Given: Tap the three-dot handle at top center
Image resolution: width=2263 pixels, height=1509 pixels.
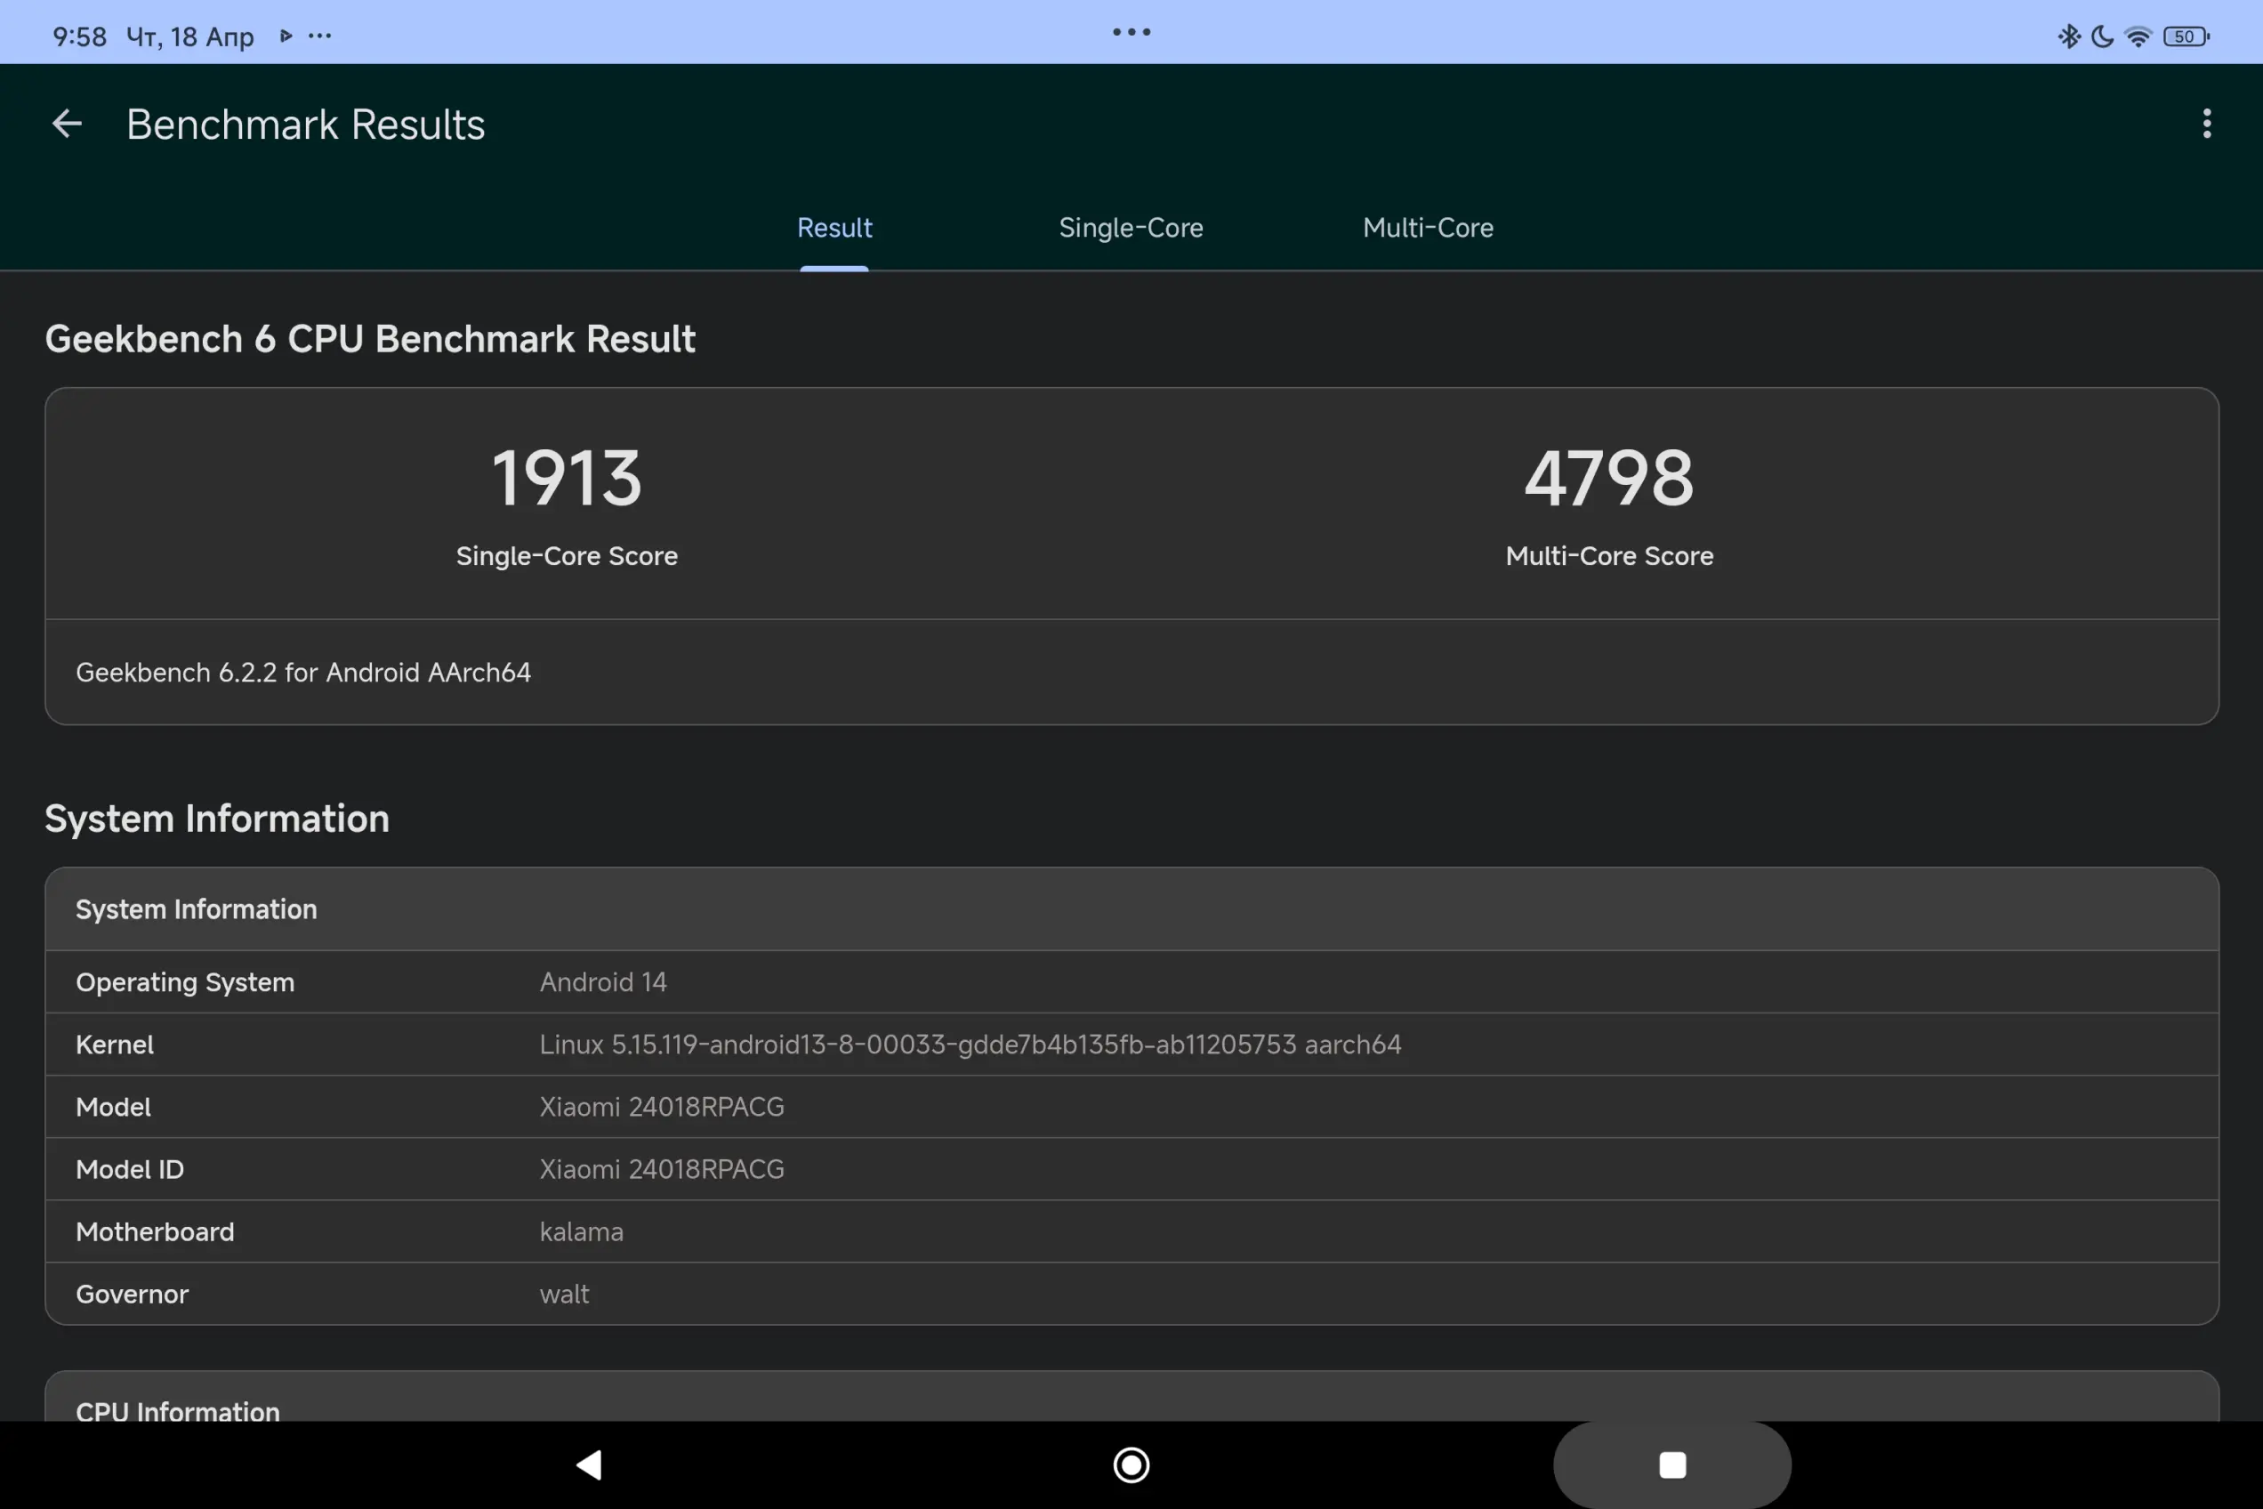Looking at the screenshot, I should [1131, 32].
